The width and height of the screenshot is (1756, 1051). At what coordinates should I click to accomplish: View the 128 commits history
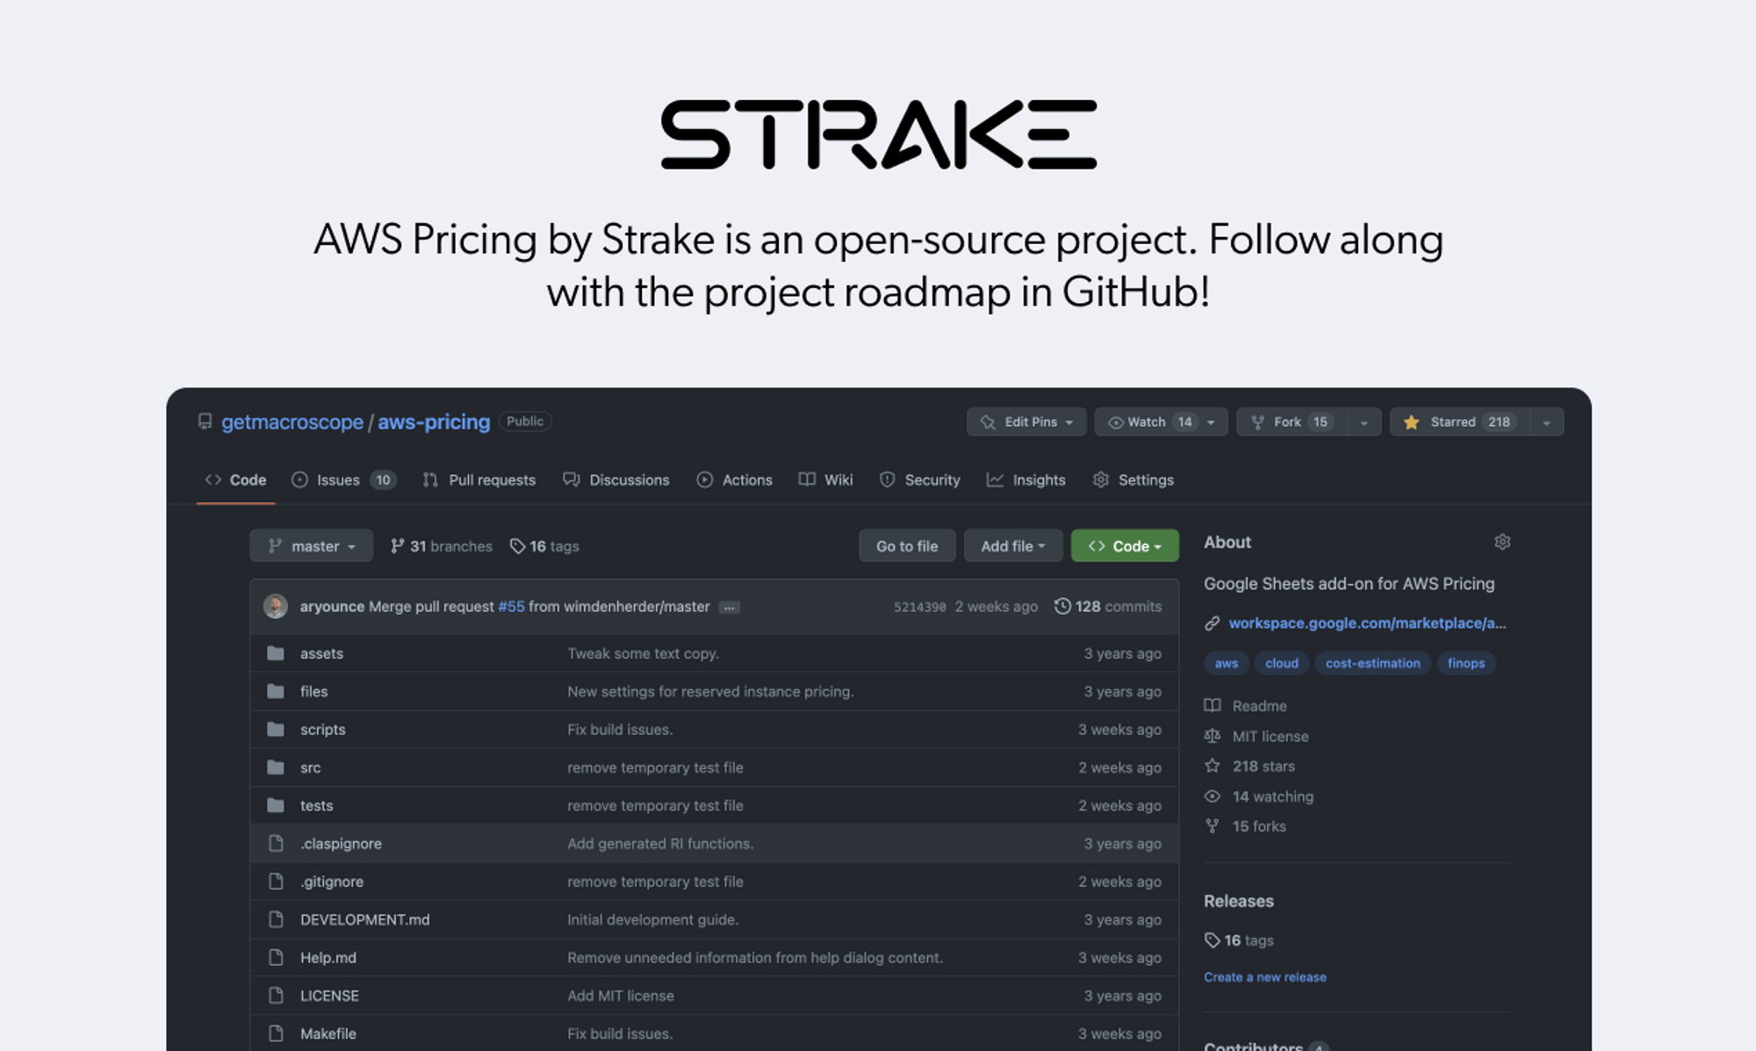click(1108, 607)
